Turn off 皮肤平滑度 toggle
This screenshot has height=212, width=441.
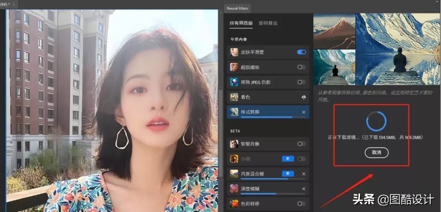(x=302, y=52)
